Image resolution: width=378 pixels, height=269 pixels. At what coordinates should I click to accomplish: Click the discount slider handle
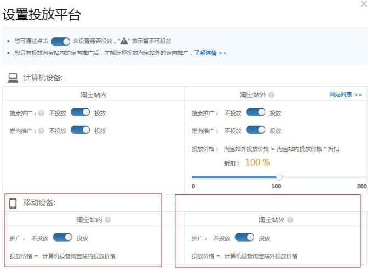(x=279, y=177)
